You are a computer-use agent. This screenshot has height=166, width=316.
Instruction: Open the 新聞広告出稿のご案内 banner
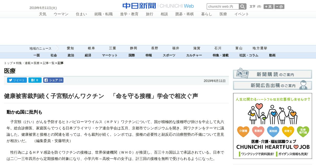click(x=273, y=85)
